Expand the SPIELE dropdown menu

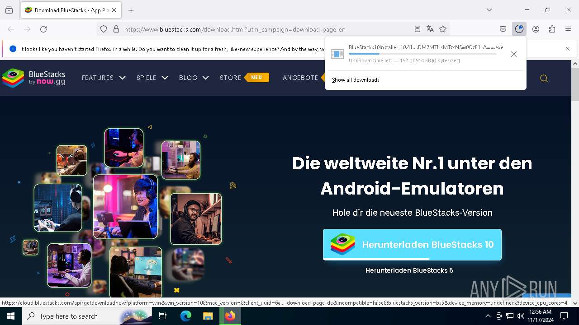pos(152,78)
